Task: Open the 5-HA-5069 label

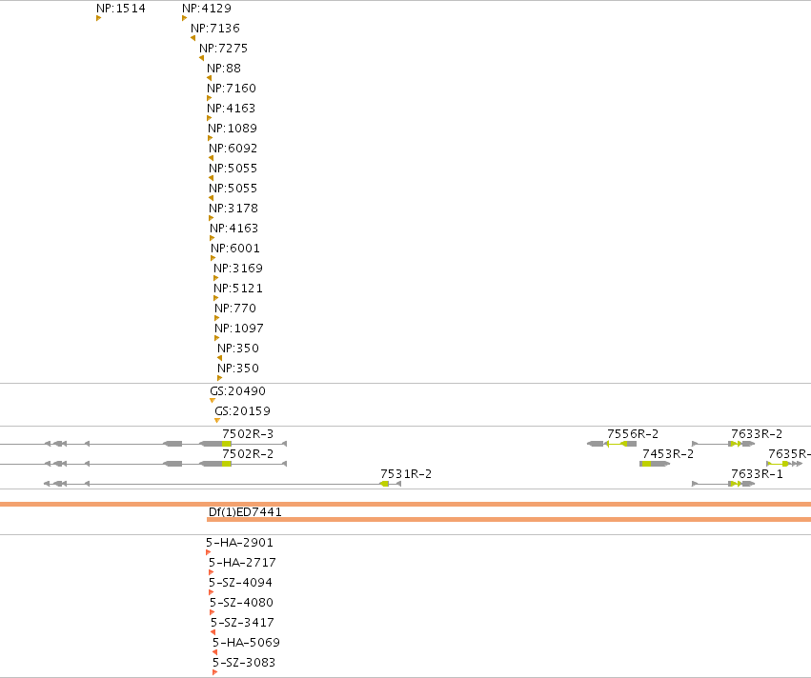Action: click(246, 643)
